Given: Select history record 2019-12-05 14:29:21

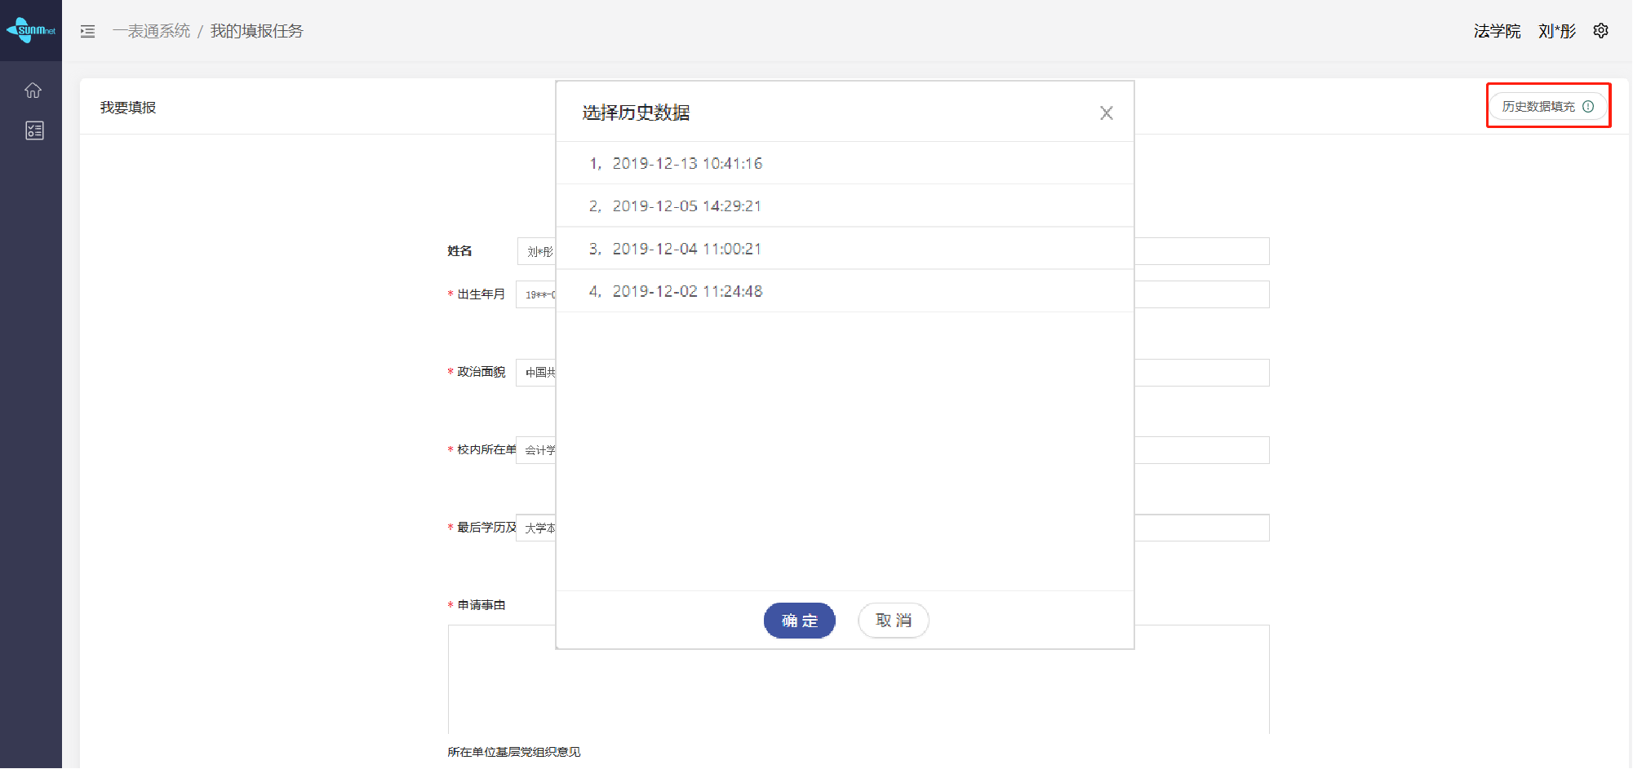Looking at the screenshot, I should point(686,206).
